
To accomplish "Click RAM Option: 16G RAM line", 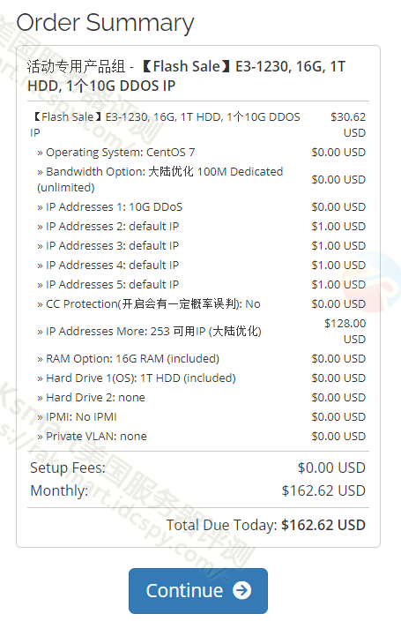I will (x=128, y=359).
